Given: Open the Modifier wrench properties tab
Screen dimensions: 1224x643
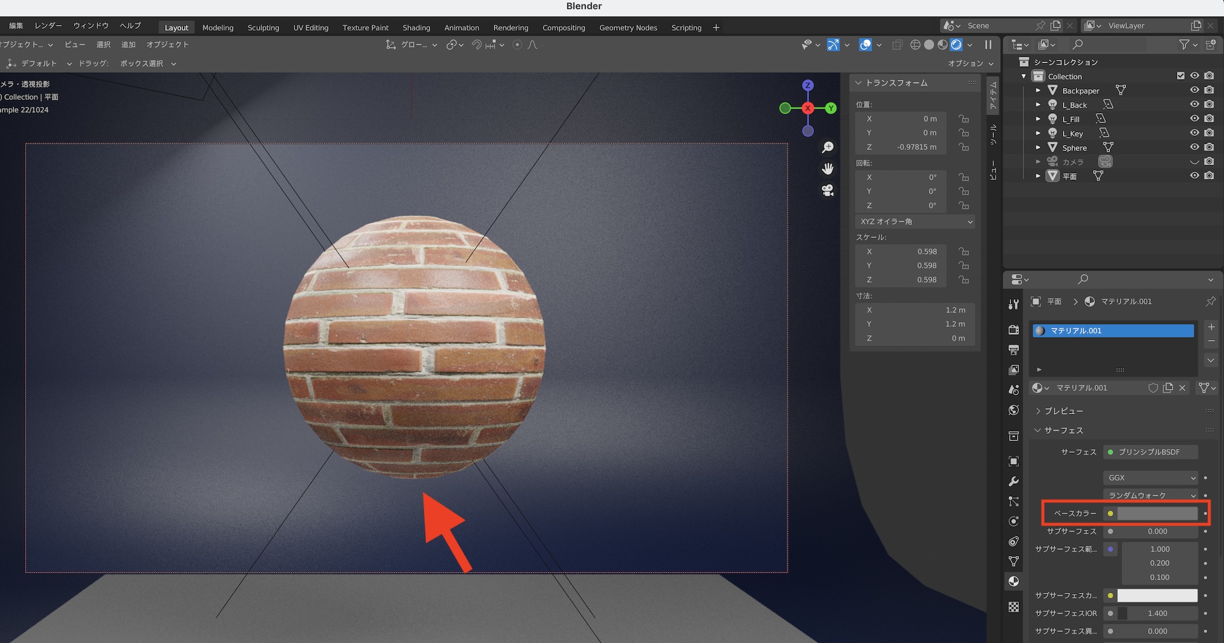Looking at the screenshot, I should click(1013, 481).
